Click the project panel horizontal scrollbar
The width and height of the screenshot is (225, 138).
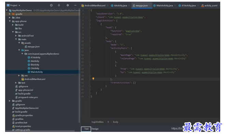tap(40, 131)
